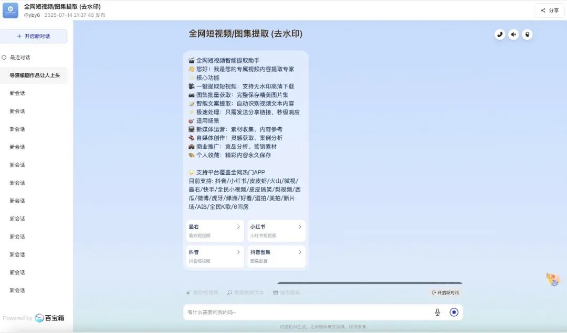Share the bot via the 分享 button
This screenshot has height=333, width=567.
[x=550, y=10]
